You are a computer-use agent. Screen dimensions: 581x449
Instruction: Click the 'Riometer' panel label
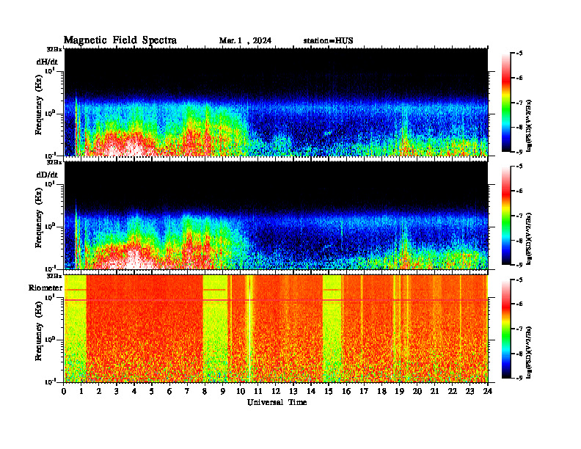pyautogui.click(x=45, y=288)
